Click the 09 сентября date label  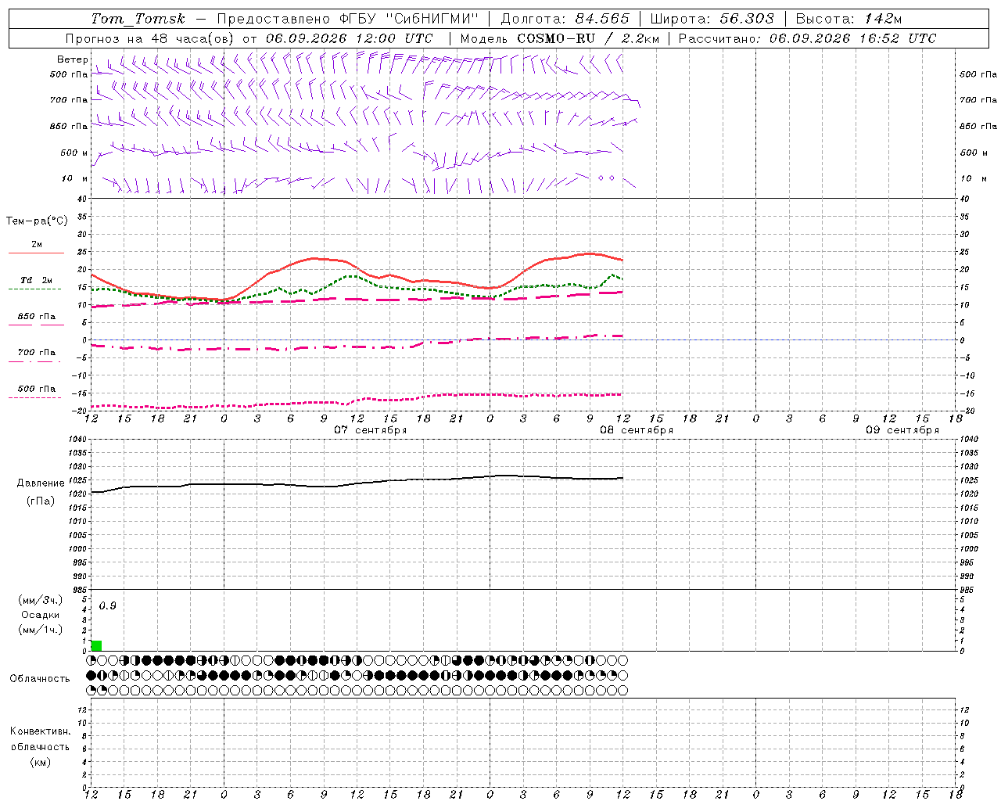pos(902,429)
